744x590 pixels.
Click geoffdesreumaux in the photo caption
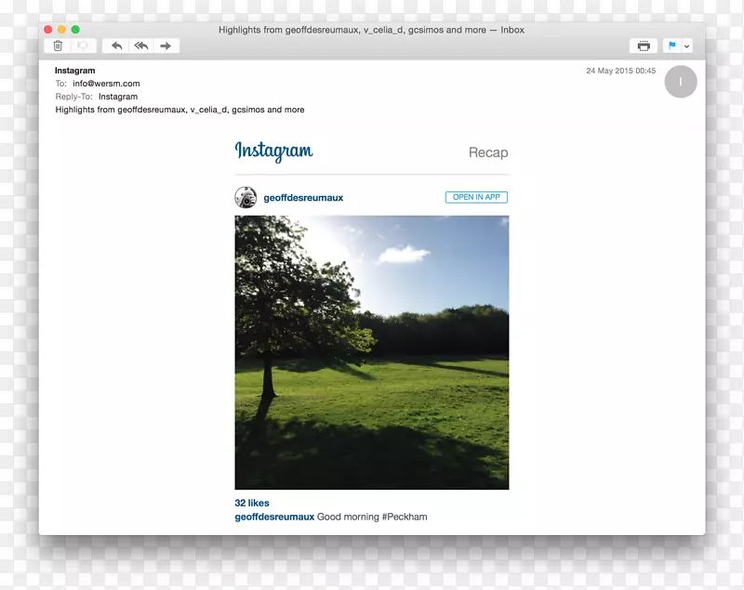click(274, 517)
